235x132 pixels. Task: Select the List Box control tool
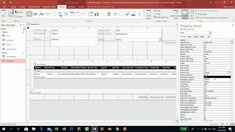115,14
